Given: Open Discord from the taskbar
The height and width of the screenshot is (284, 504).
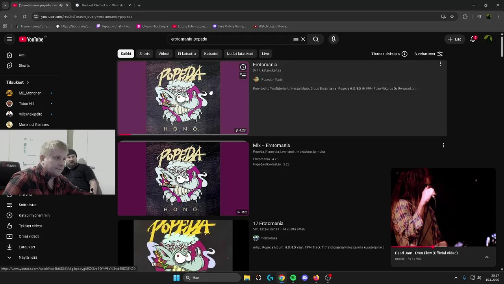Looking at the screenshot, I should coord(304,278).
